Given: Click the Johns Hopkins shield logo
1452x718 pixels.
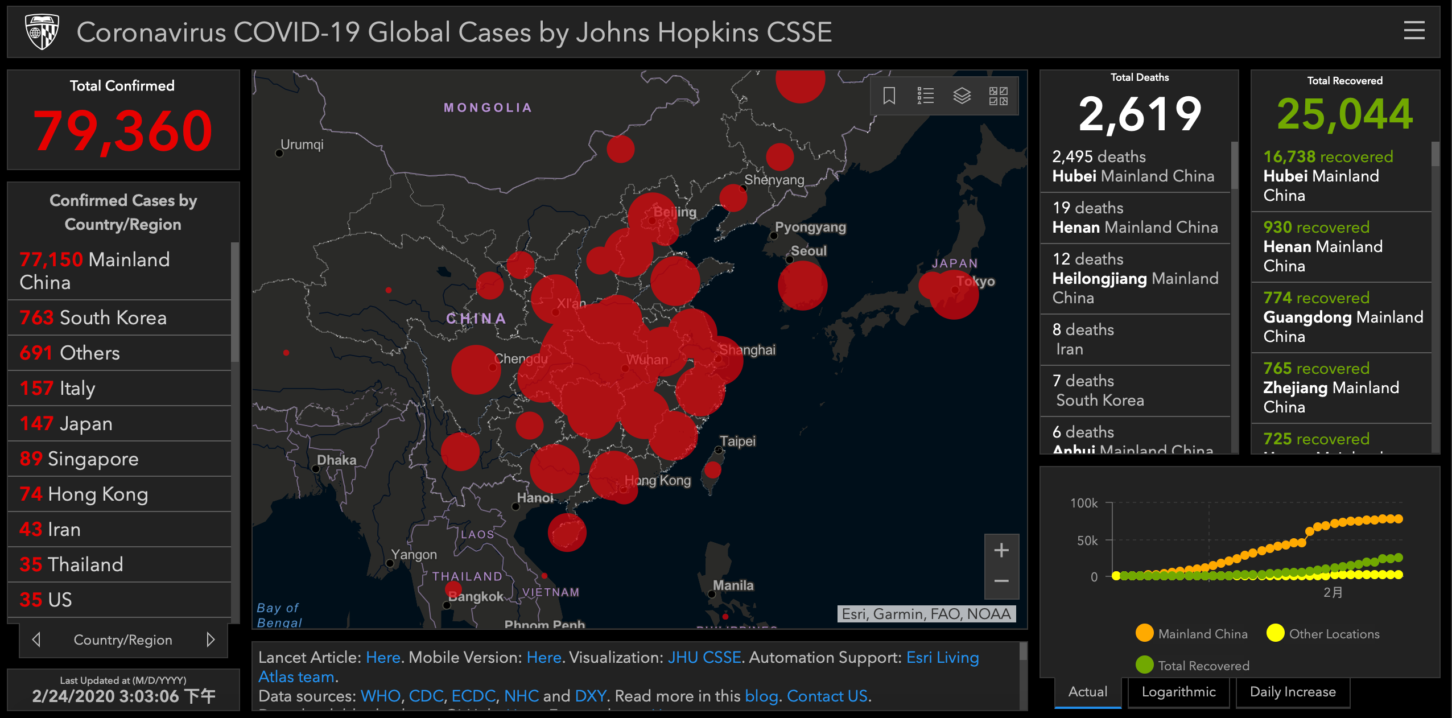Looking at the screenshot, I should click(x=42, y=32).
